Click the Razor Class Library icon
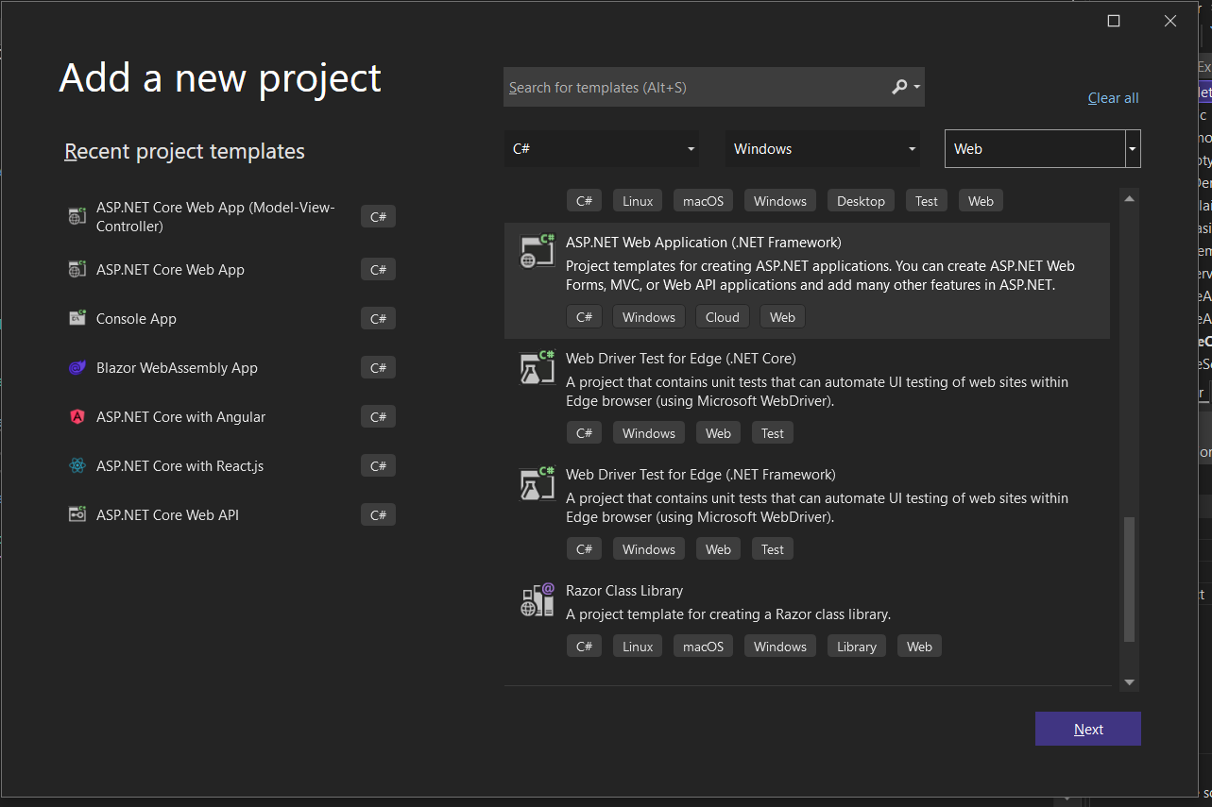The image size is (1212, 807). point(537,599)
